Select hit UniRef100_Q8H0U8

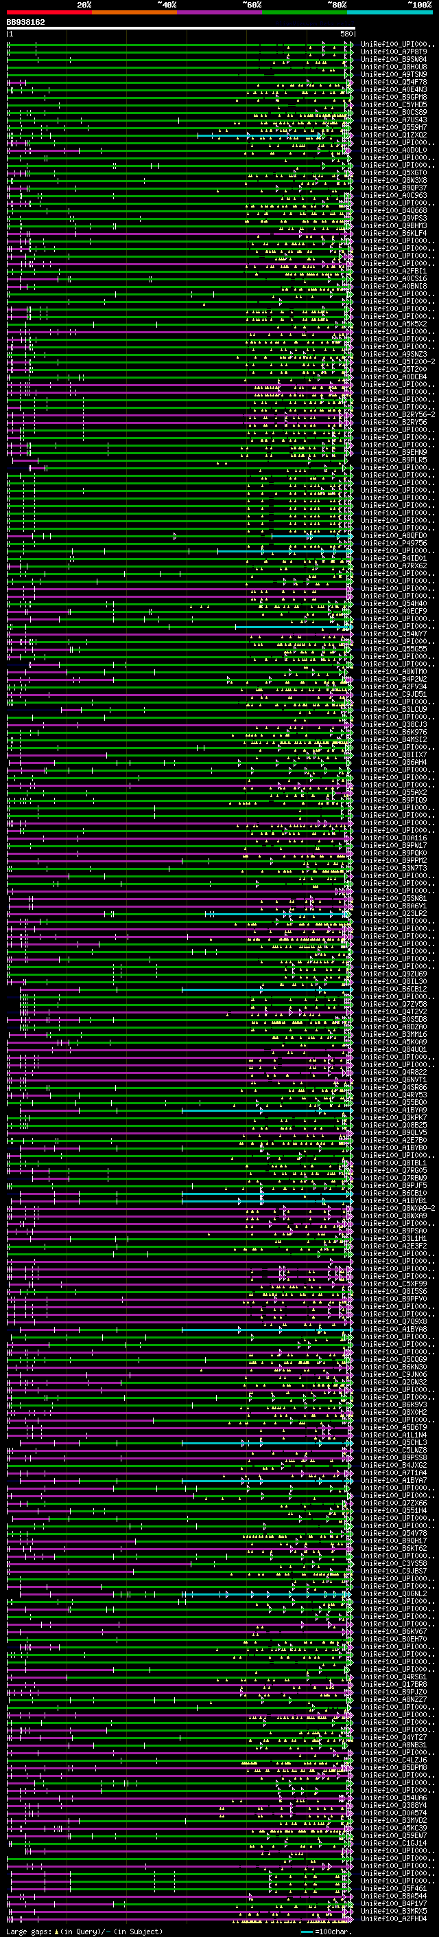[x=394, y=67]
